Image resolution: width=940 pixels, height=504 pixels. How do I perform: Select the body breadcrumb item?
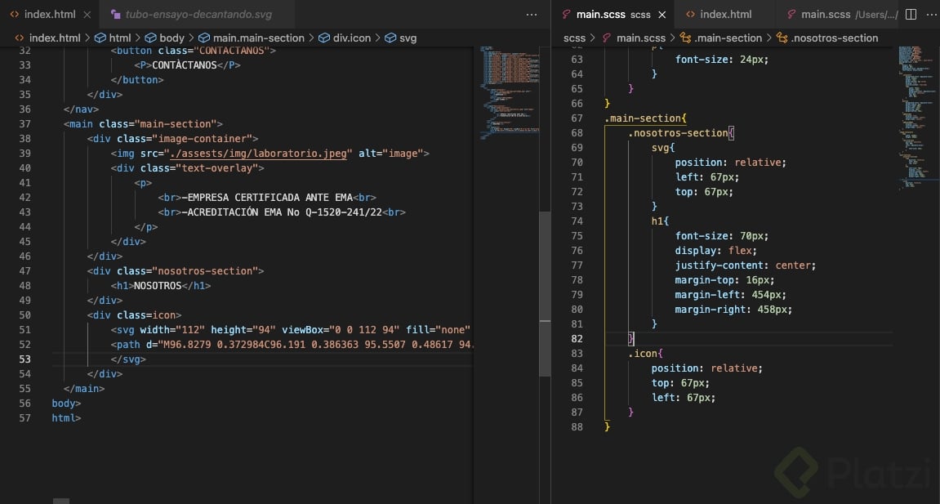(172, 38)
